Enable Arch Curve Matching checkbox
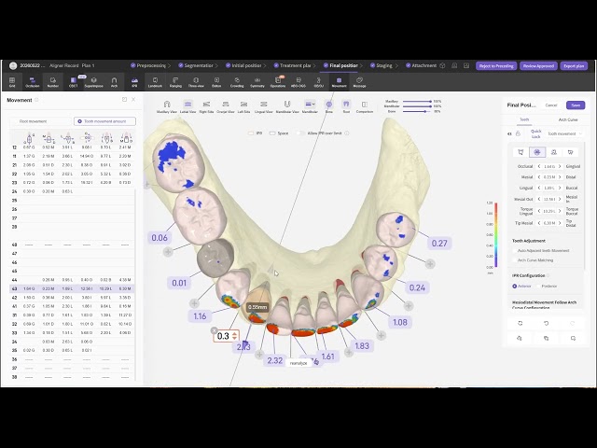The image size is (597, 448). (x=515, y=260)
